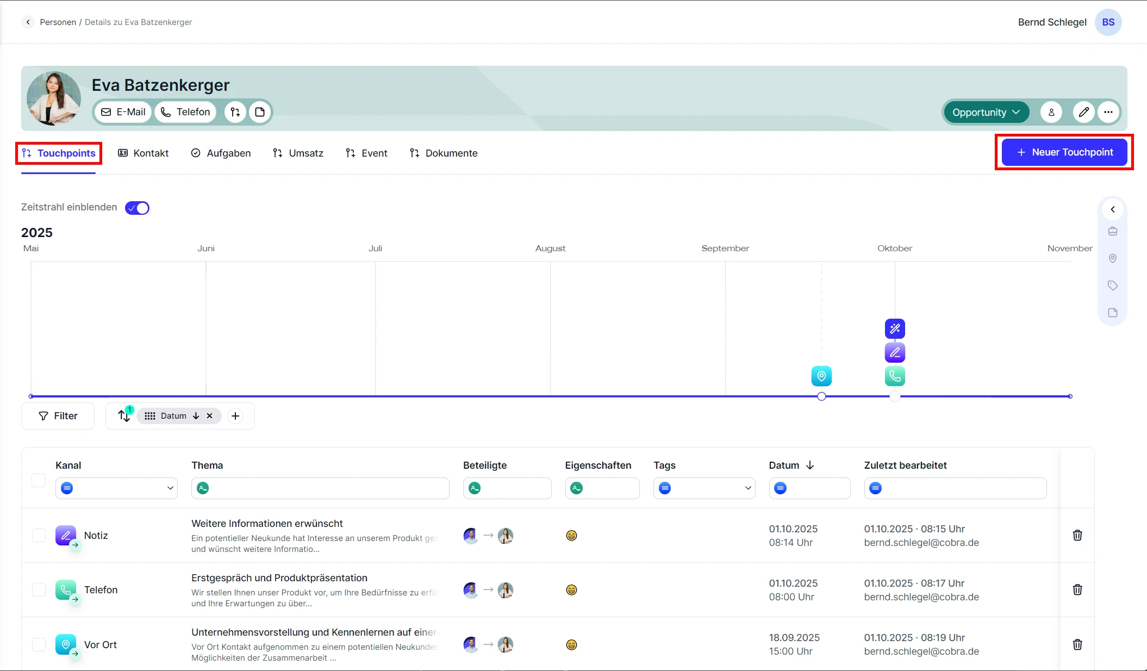Remove the Datum sort chip
The height and width of the screenshot is (671, 1147).
210,416
